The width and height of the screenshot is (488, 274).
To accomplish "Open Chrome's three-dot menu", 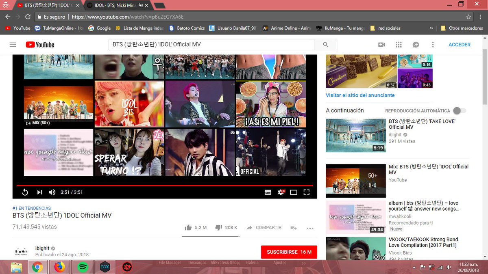I will coord(480,17).
